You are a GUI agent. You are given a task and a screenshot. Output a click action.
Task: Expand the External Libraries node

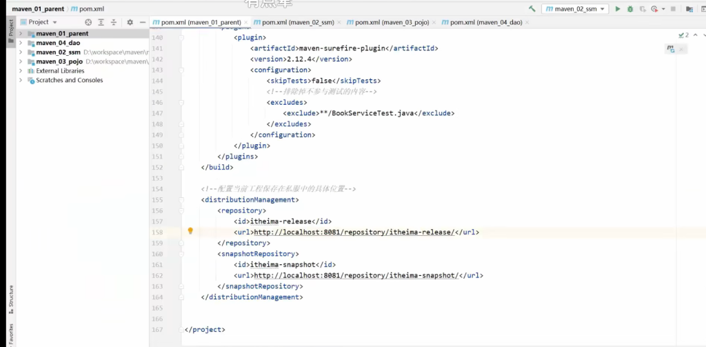21,71
